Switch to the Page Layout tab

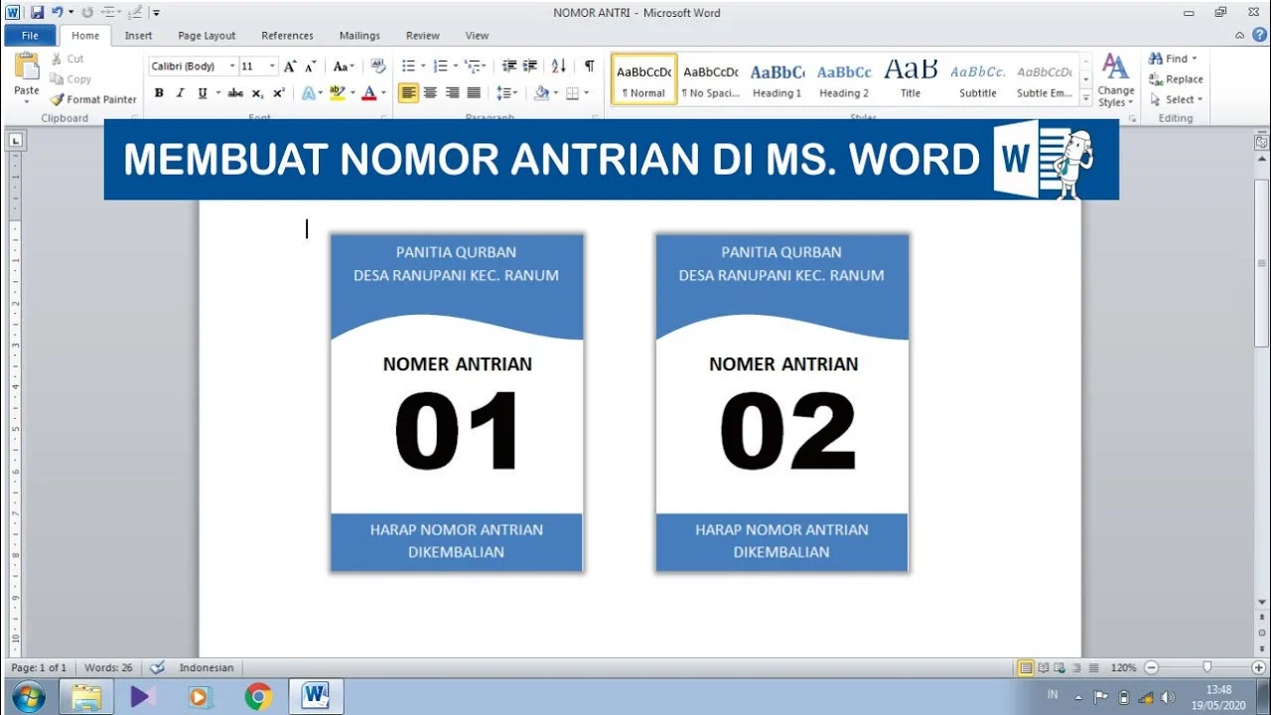click(x=207, y=36)
